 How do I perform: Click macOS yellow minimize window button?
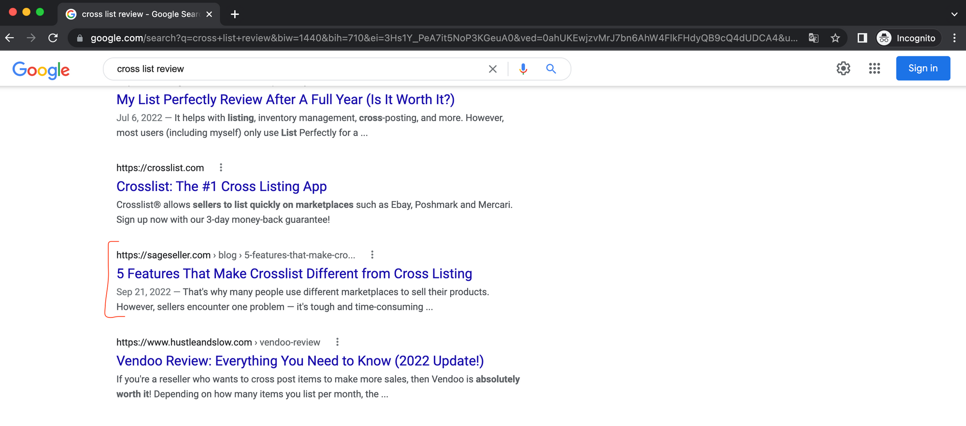pos(27,12)
